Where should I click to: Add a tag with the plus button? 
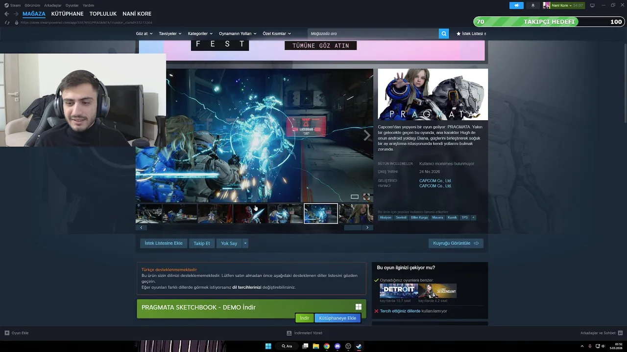coord(473,218)
